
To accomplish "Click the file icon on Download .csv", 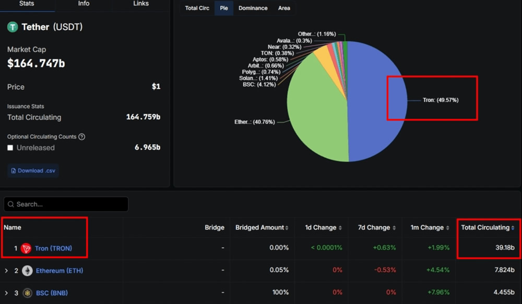I will pos(14,171).
